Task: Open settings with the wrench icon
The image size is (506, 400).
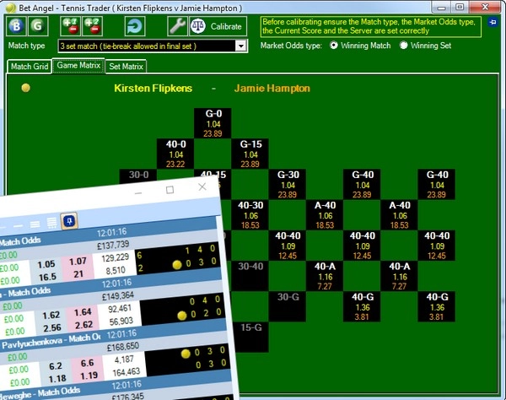Action: [x=177, y=26]
